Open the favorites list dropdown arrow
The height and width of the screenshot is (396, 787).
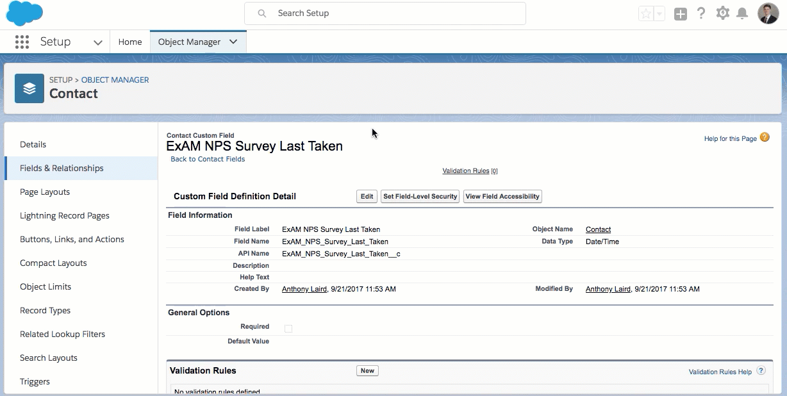tap(659, 13)
